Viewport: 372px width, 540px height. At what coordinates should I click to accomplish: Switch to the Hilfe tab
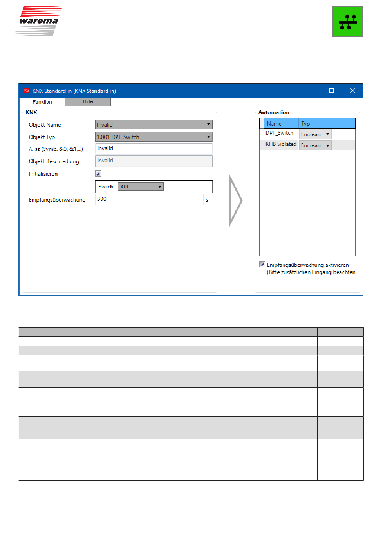point(88,102)
